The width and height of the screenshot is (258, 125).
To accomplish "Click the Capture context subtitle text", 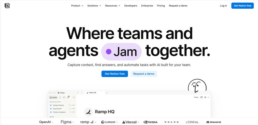I will pos(129,65).
